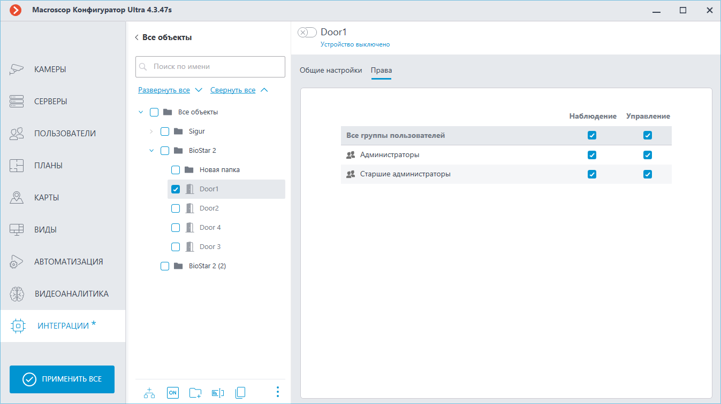The image size is (721, 404).
Task: Open КАМЕРЫ menu item
Action: [63, 69]
